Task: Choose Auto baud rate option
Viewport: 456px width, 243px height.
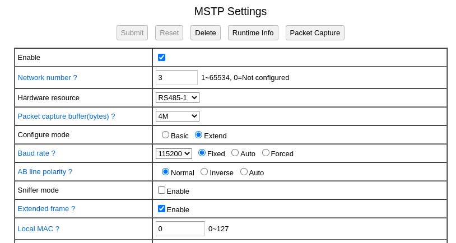Action: pyautogui.click(x=235, y=153)
